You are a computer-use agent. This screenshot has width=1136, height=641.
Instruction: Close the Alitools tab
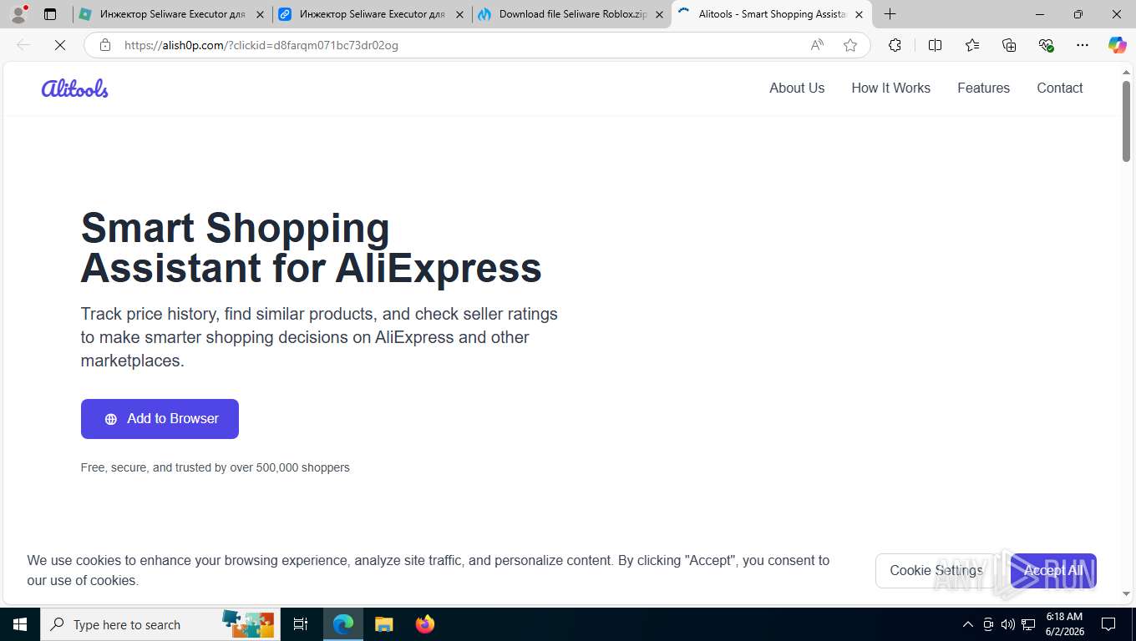(x=859, y=14)
